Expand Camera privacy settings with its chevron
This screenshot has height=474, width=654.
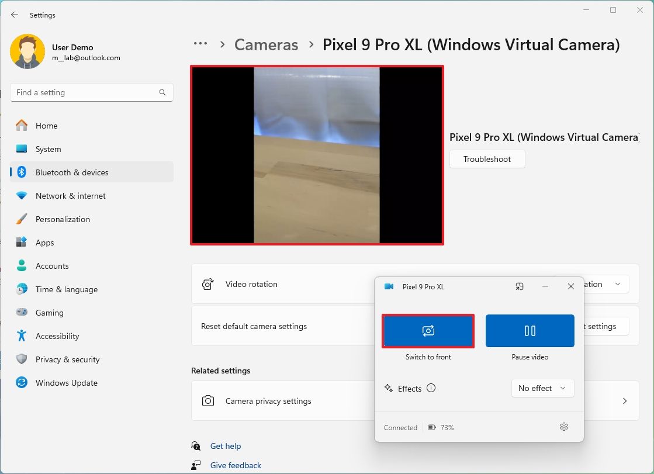[624, 401]
